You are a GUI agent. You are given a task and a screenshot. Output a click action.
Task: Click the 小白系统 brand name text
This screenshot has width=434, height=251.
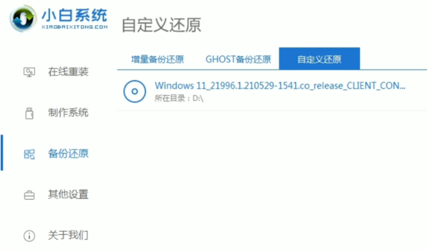pyautogui.click(x=74, y=15)
